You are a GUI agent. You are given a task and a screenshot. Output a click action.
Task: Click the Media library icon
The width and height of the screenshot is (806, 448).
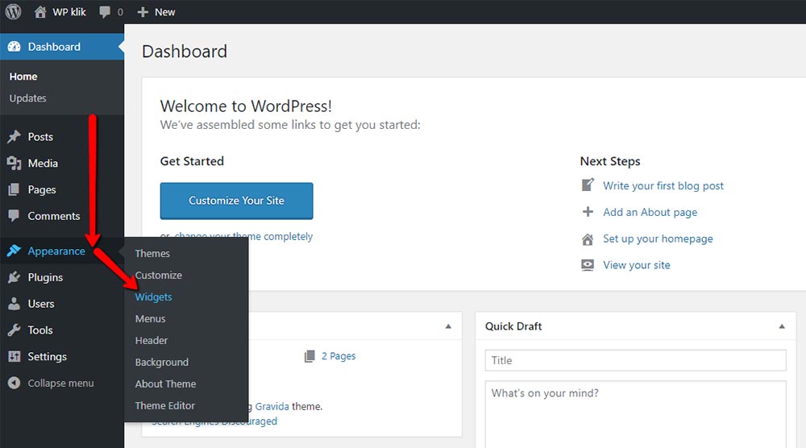coord(14,164)
